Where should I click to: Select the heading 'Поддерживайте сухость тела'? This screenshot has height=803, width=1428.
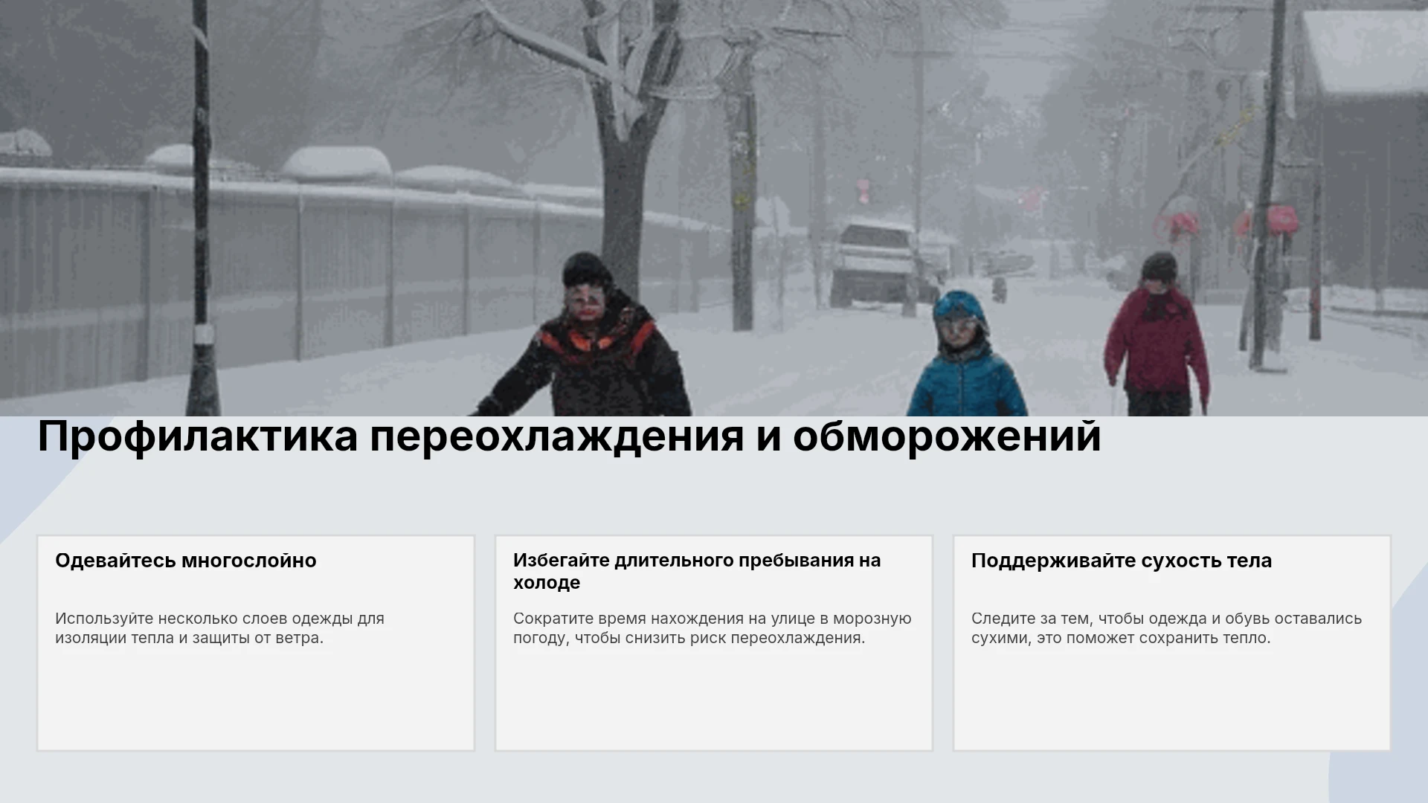pyautogui.click(x=1122, y=561)
